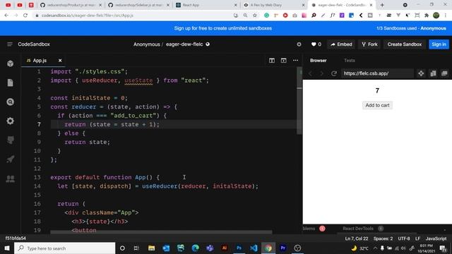Open the Sandbox Info cube icon in sidebar
The width and height of the screenshot is (452, 254).
click(11, 64)
